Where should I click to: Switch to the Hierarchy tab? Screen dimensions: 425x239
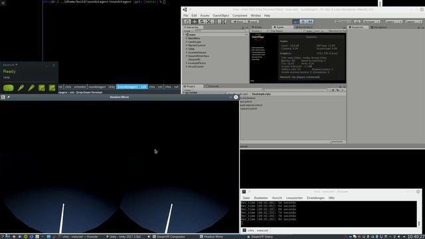point(193,27)
